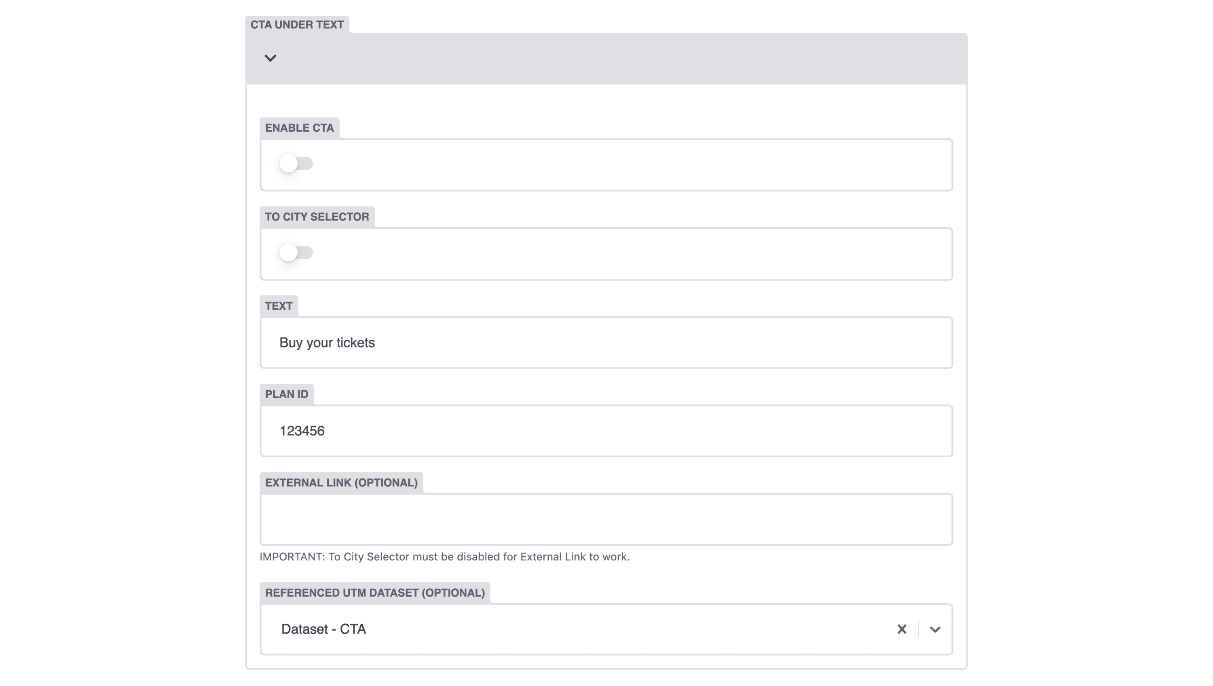Click the EXTERNAL LINK (OPTIONAL) label

pos(341,482)
